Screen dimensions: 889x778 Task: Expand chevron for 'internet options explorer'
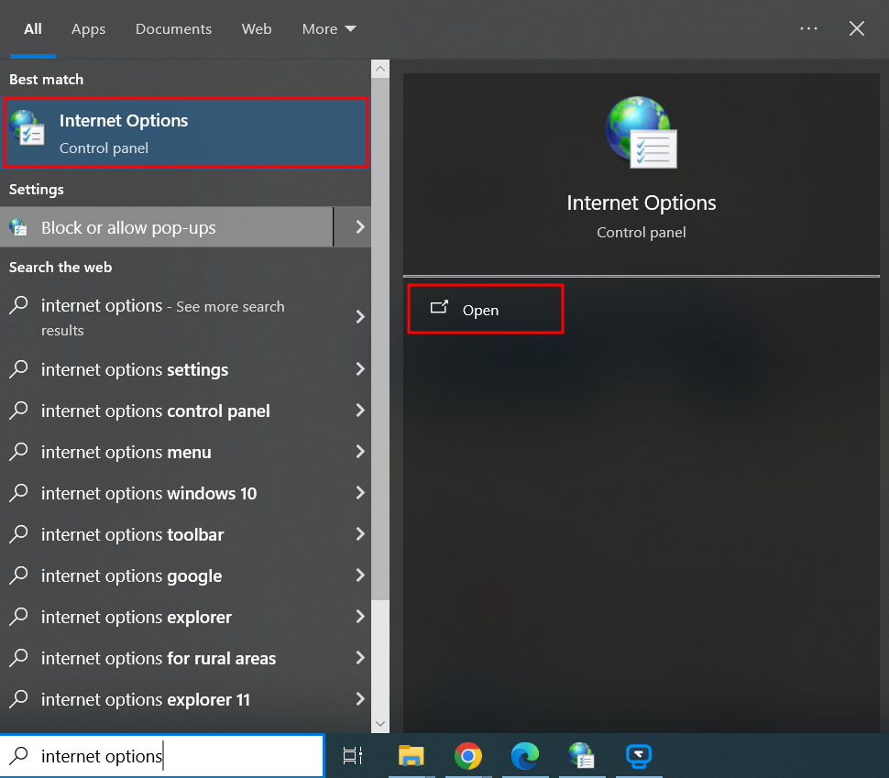359,617
